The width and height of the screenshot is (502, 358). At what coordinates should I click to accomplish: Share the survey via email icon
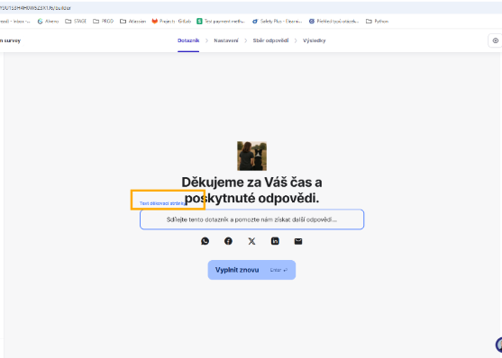coord(298,241)
